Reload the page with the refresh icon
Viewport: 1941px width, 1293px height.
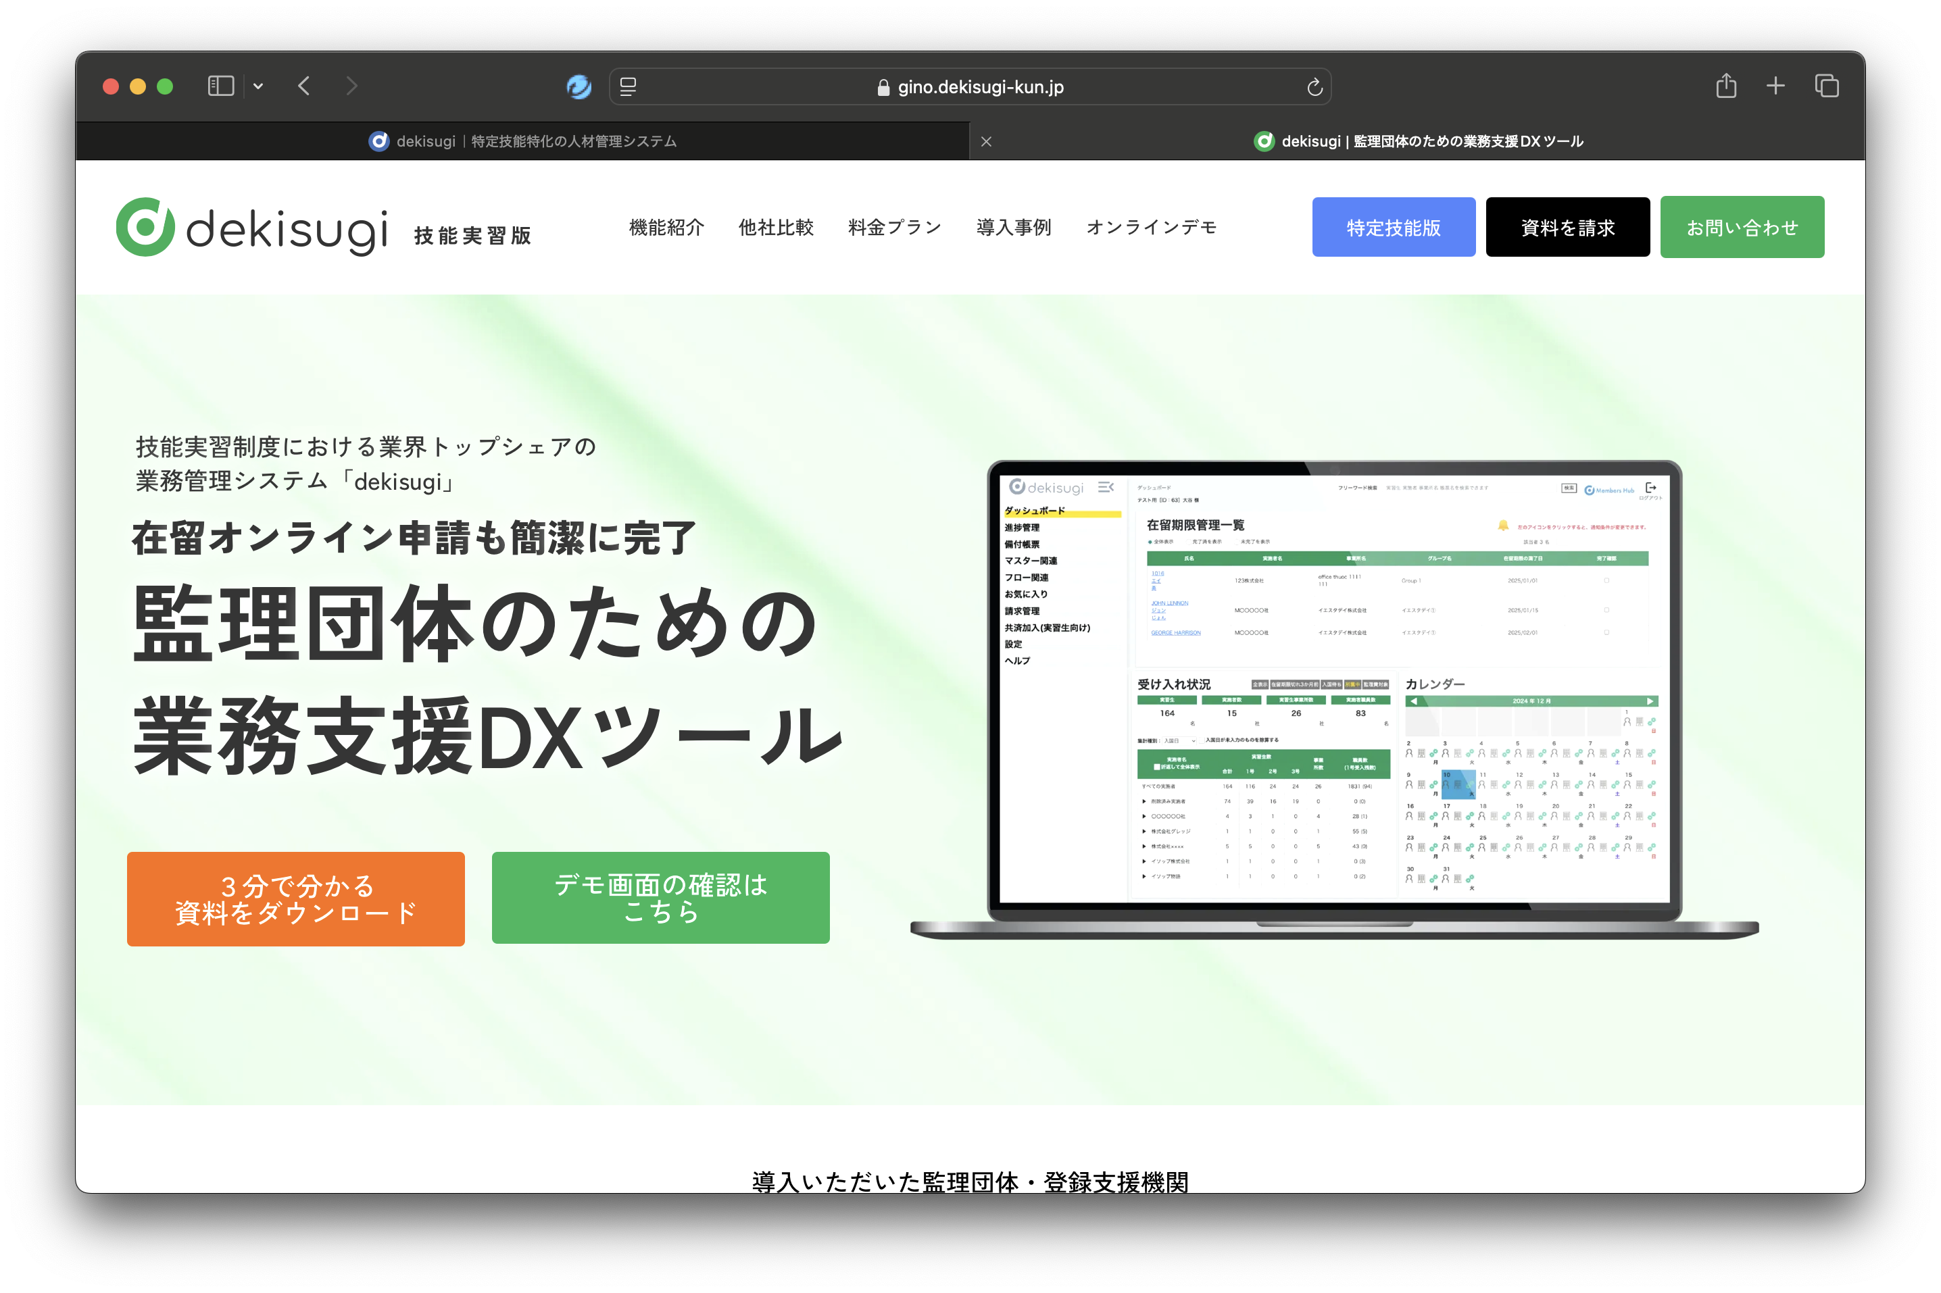click(x=1314, y=86)
